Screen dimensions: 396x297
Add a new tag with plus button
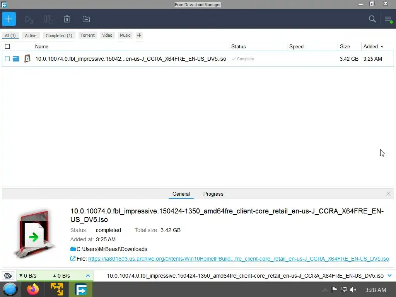point(139,35)
